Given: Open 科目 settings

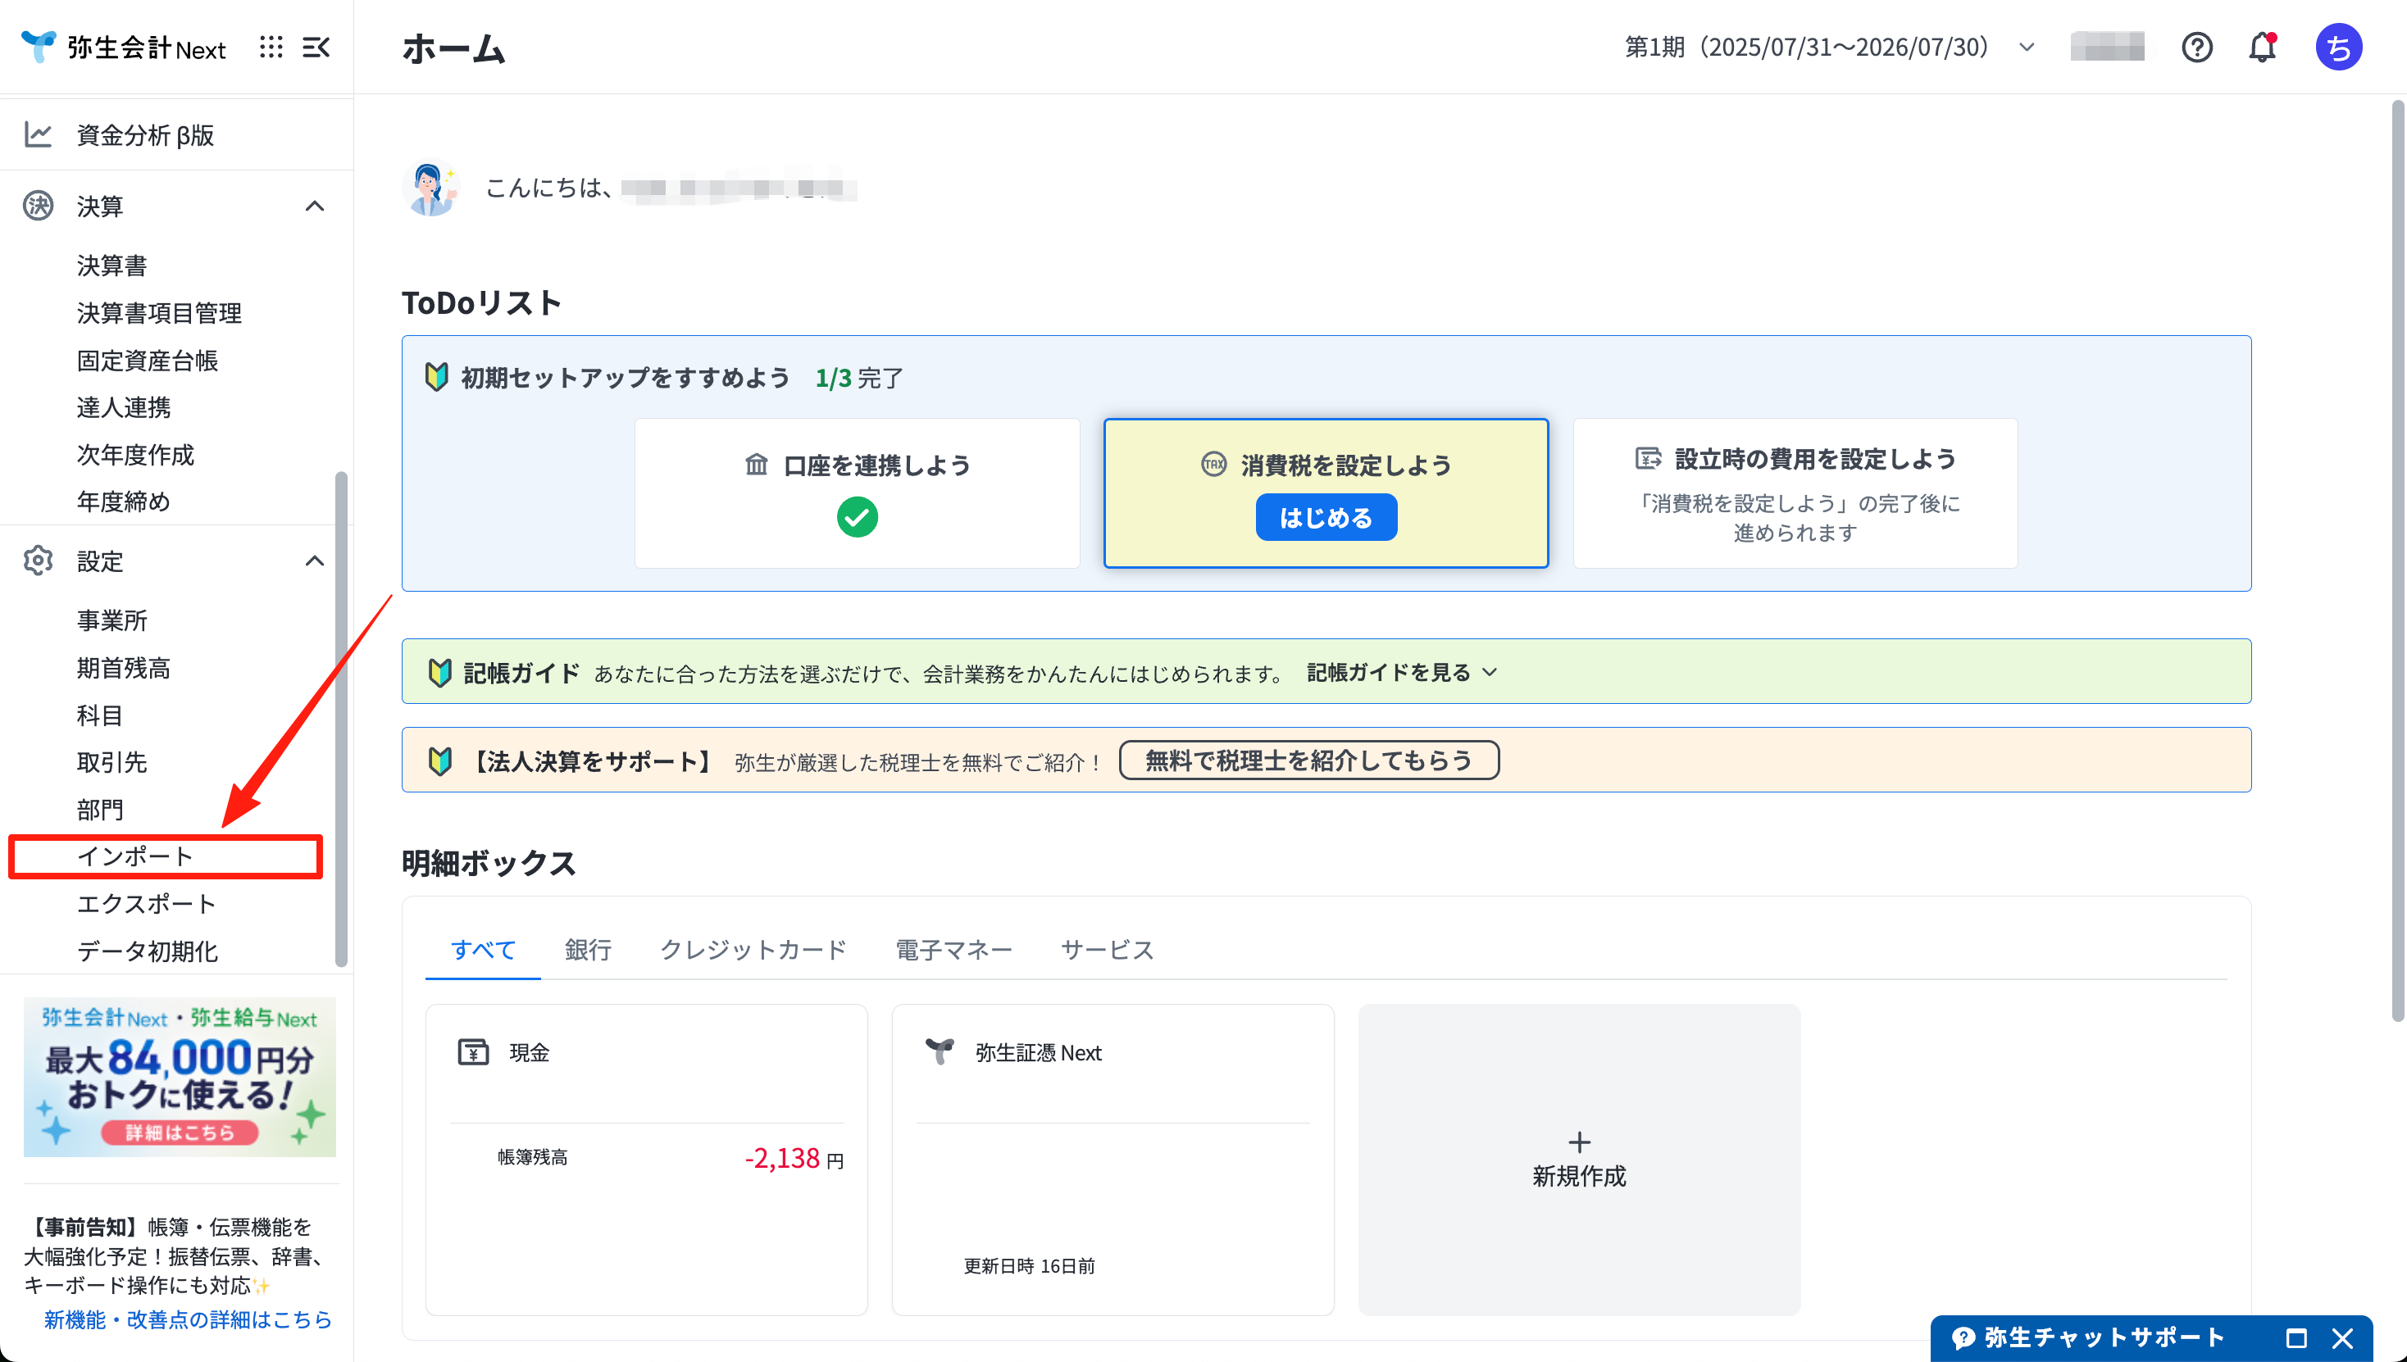Looking at the screenshot, I should (100, 715).
